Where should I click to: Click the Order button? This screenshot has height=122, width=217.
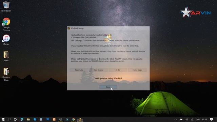[118, 70]
